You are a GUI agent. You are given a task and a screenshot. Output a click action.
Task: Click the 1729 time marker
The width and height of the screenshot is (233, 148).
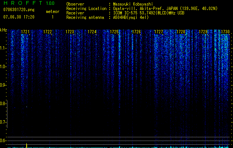[x=203, y=32]
